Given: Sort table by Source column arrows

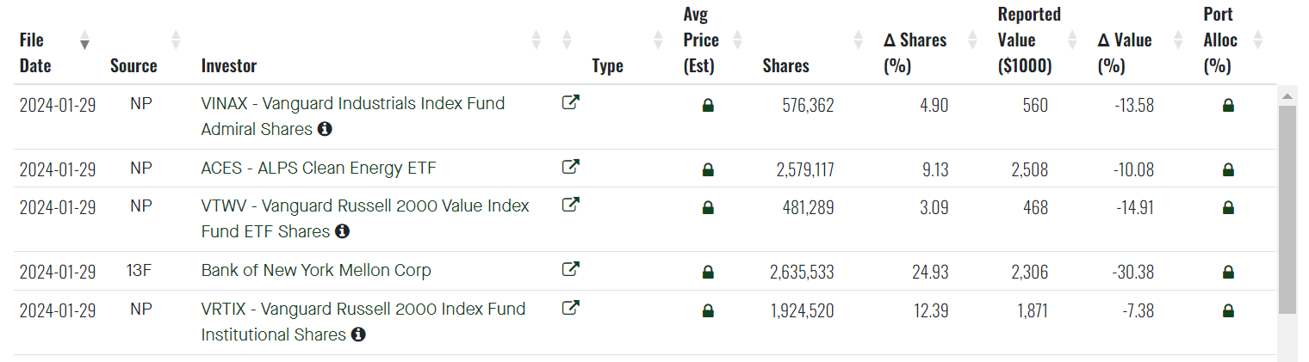Looking at the screenshot, I should pyautogui.click(x=176, y=40).
